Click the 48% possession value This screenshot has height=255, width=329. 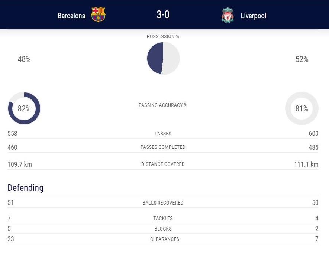tap(24, 59)
